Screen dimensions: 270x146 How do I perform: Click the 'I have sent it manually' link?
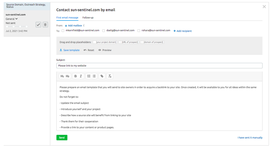250,138
